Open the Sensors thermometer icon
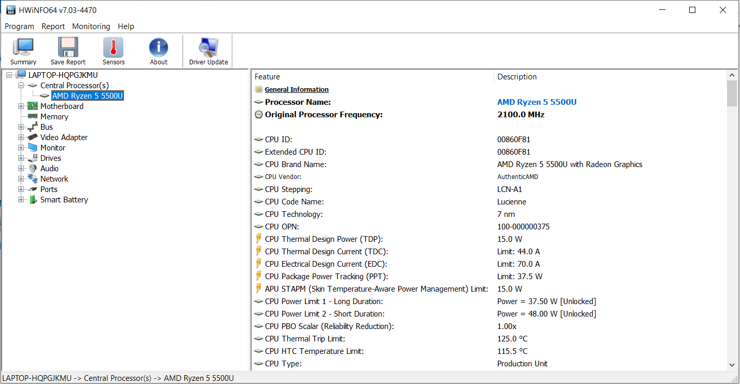The width and height of the screenshot is (740, 384). pyautogui.click(x=113, y=48)
